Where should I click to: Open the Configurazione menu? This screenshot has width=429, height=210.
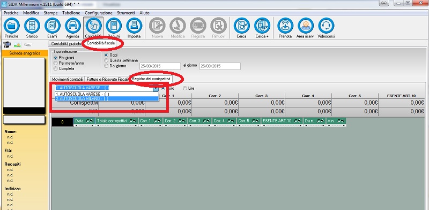(x=99, y=13)
